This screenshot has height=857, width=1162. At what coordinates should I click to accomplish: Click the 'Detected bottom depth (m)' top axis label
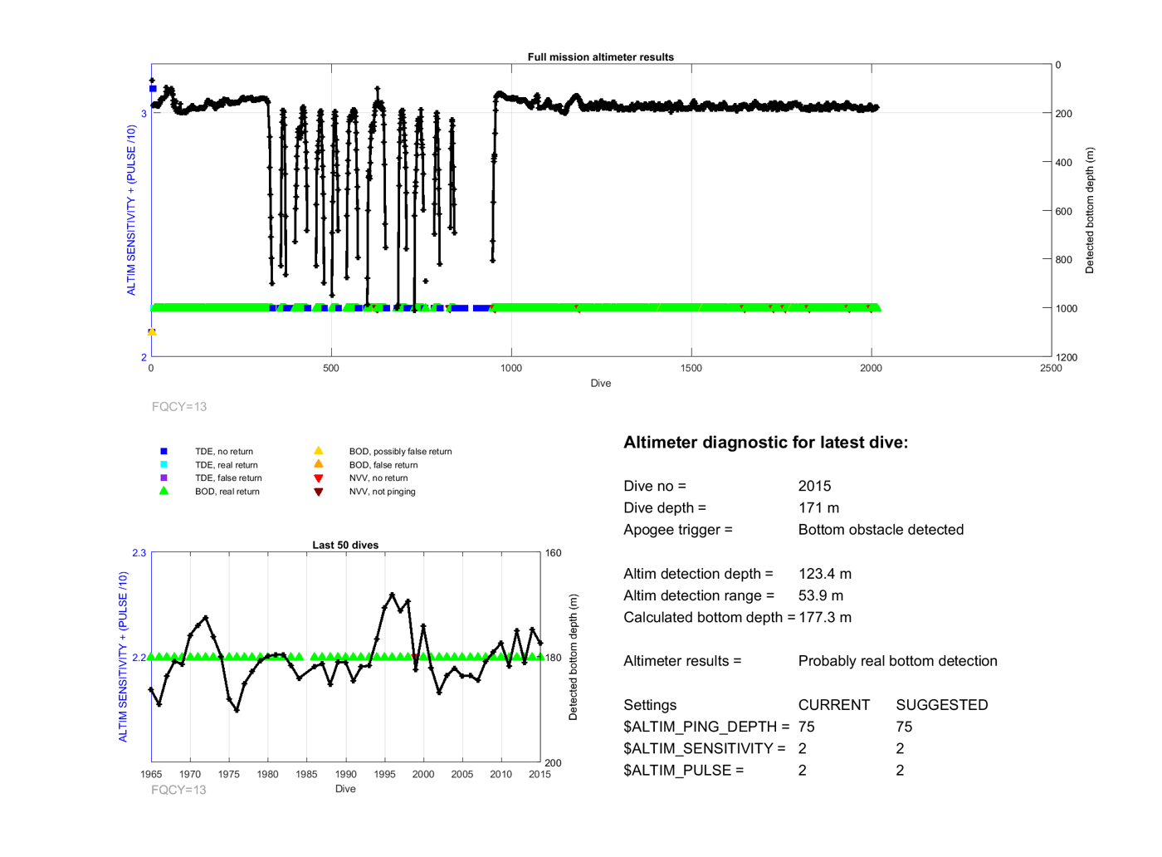click(1090, 211)
